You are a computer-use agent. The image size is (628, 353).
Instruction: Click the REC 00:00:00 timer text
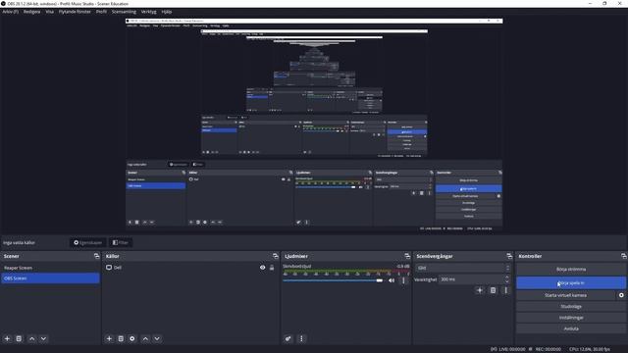click(x=549, y=349)
